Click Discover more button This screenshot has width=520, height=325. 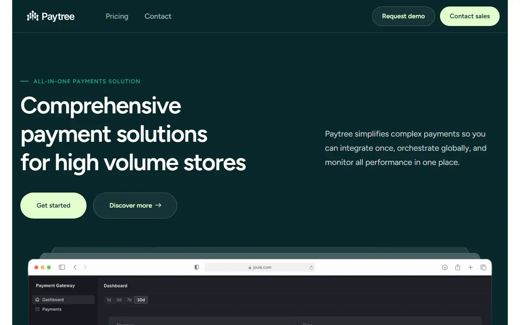pyautogui.click(x=135, y=206)
